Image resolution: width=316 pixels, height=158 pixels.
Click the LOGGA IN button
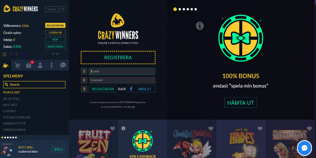pyautogui.click(x=55, y=33)
